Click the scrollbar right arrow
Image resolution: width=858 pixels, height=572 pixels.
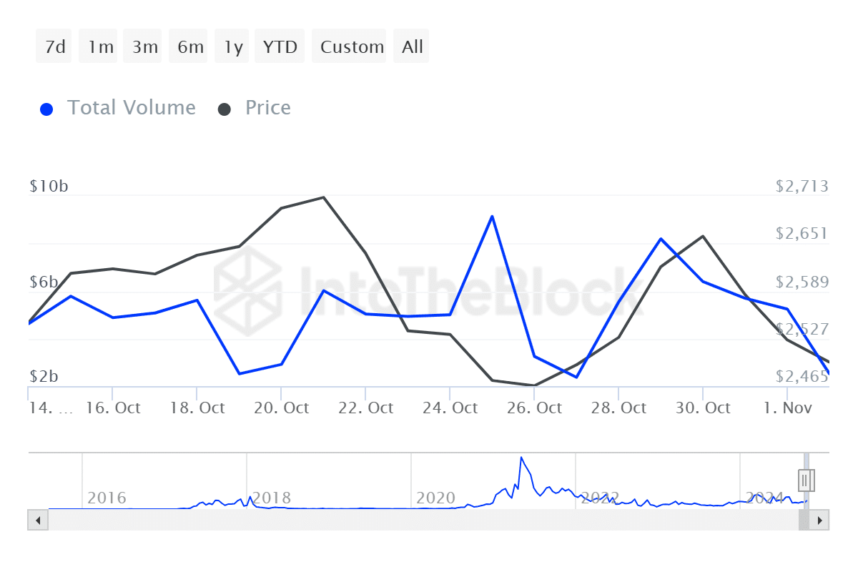[x=819, y=520]
